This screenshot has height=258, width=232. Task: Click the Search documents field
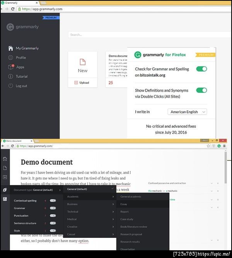point(149,35)
